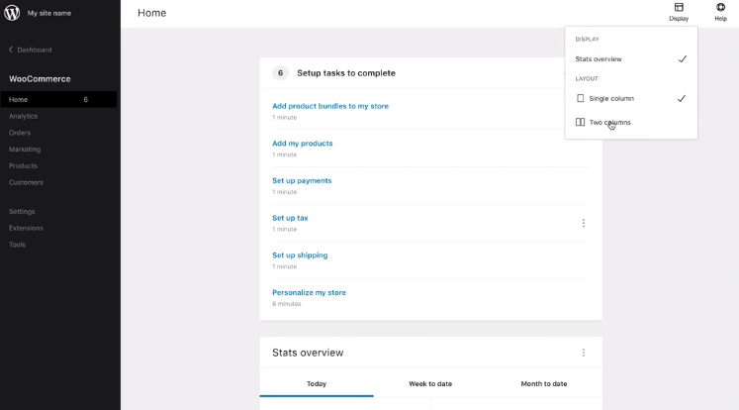The height and width of the screenshot is (410, 739).
Task: Click the LAYOUT section label
Action: 587,79
